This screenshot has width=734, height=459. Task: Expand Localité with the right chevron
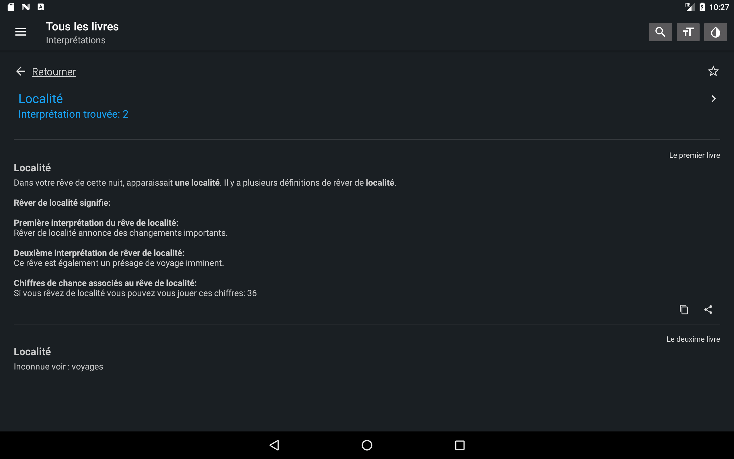click(714, 99)
